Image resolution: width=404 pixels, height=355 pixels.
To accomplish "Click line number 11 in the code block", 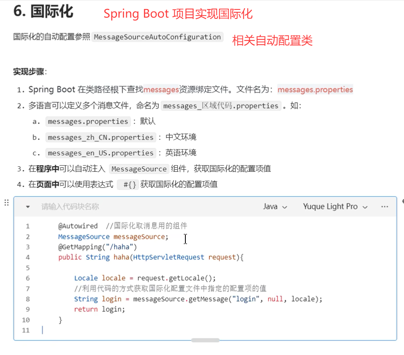I will (x=26, y=330).
